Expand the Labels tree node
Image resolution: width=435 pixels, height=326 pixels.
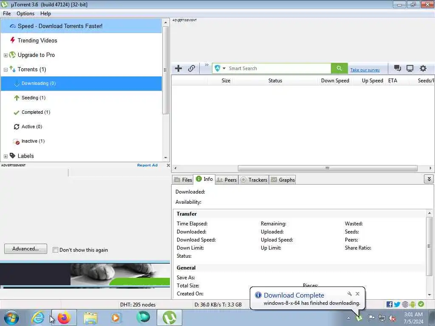click(x=6, y=156)
